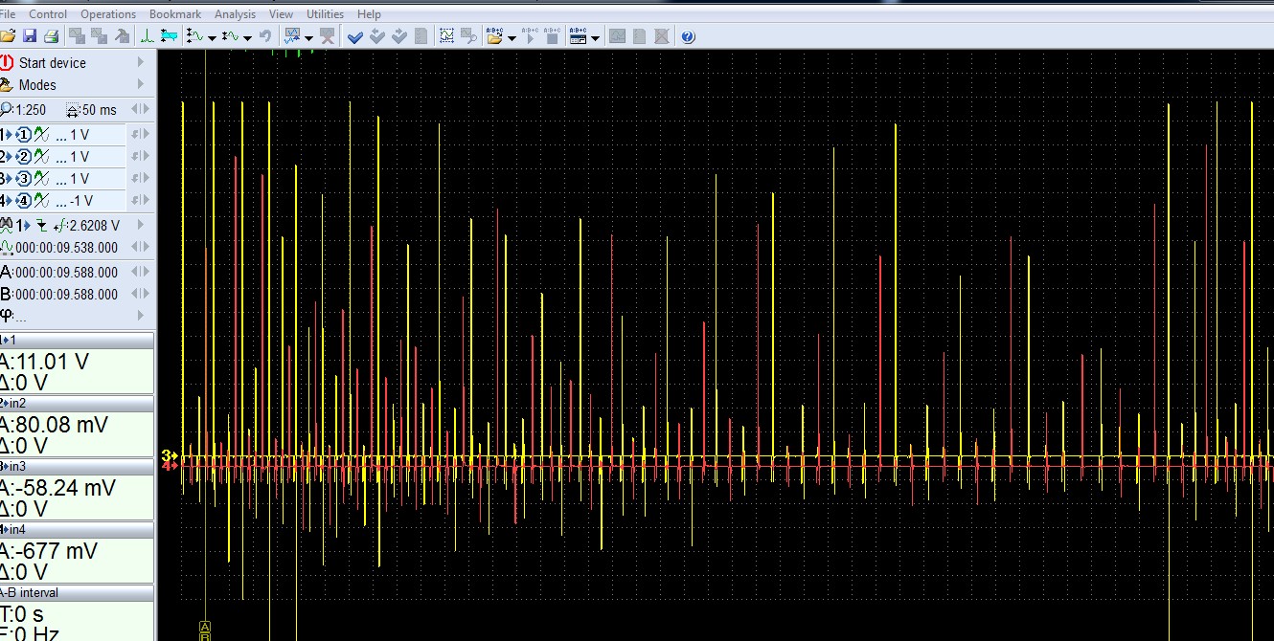Toggle channel 1 circled number indicator

point(24,135)
